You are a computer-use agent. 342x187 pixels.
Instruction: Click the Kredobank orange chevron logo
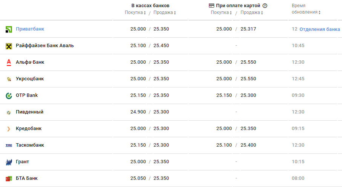click(9, 129)
